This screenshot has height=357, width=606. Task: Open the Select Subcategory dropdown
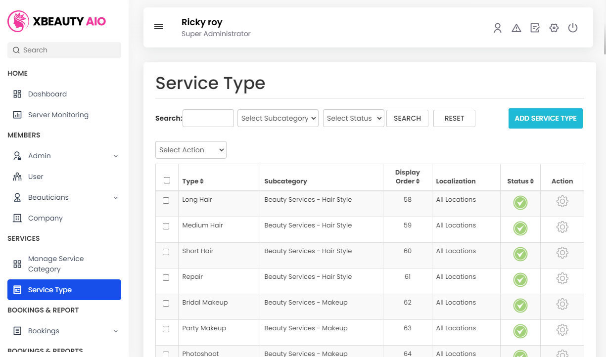[x=278, y=118]
